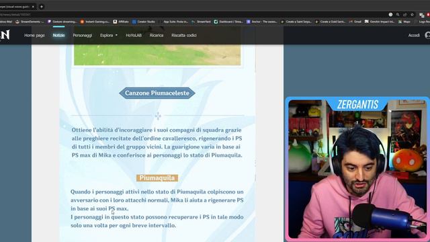Click the Canzone Piumaceleste heading badge

157,93
